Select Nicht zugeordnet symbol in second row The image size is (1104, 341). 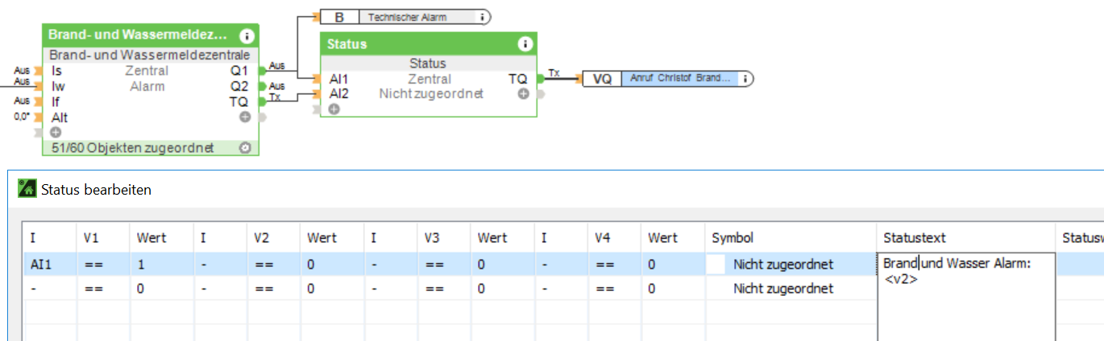[x=782, y=288]
